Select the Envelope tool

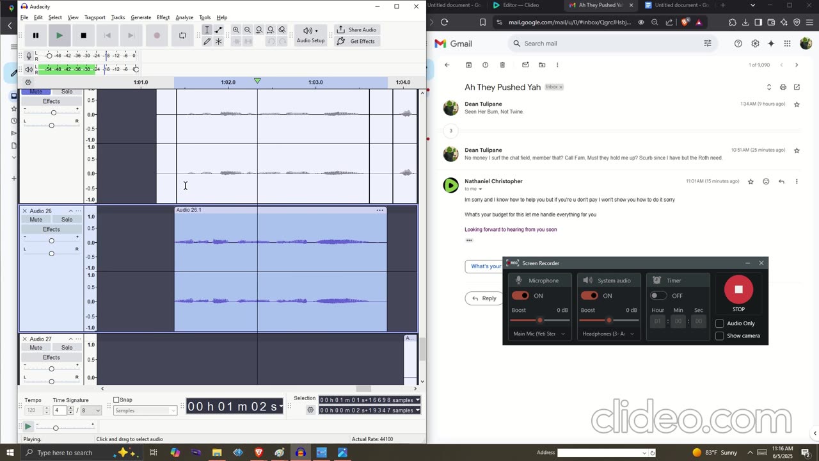click(219, 30)
